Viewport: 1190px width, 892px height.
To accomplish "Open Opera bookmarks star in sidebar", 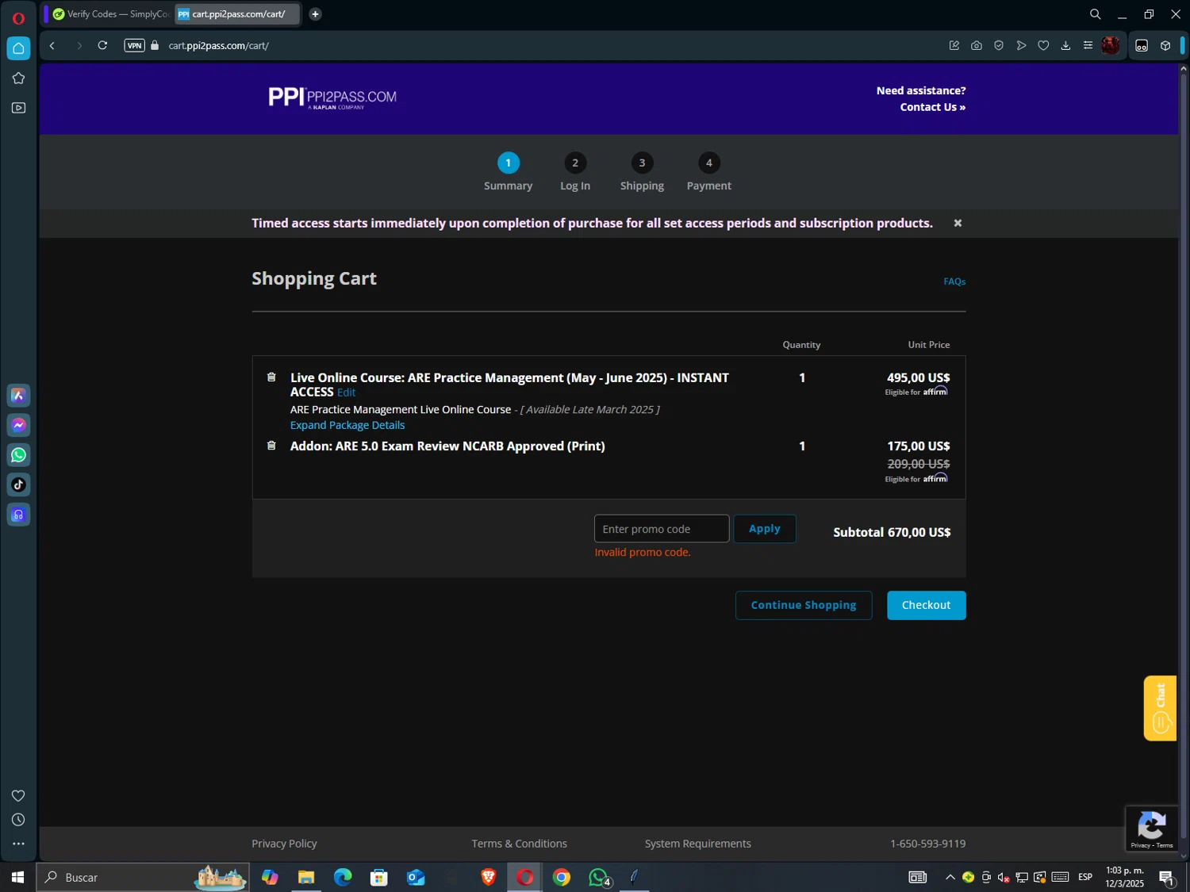I will click(x=18, y=78).
